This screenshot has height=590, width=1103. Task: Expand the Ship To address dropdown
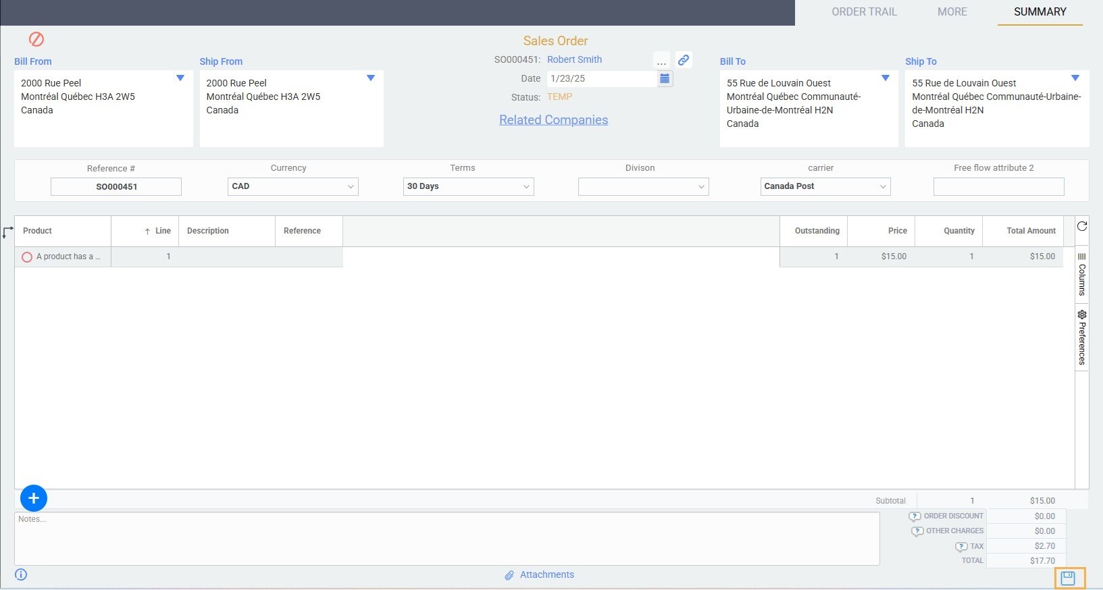[1075, 78]
